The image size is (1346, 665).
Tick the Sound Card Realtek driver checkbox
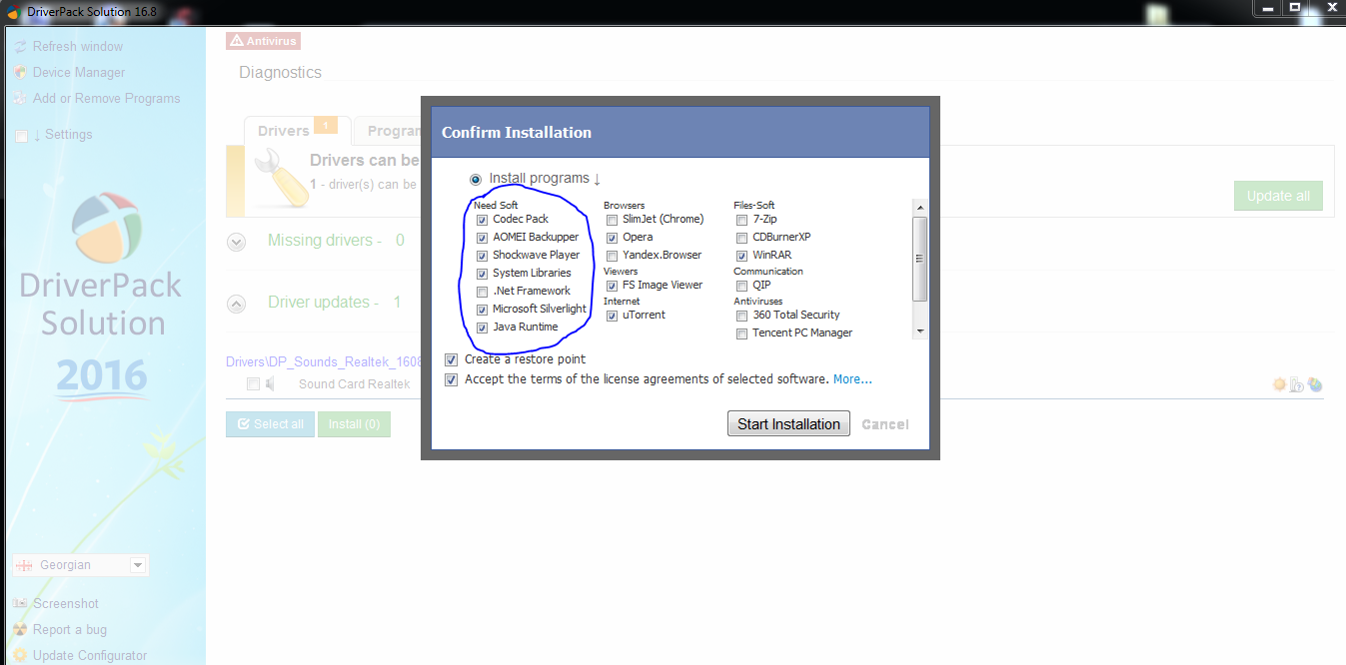(254, 384)
